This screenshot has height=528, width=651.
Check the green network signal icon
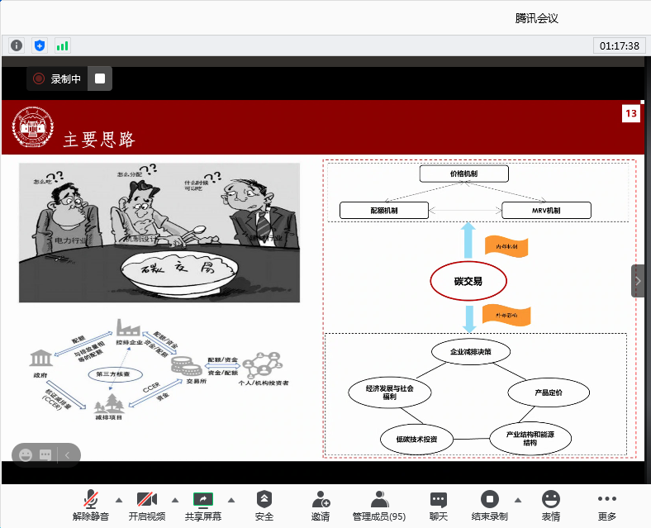click(63, 45)
